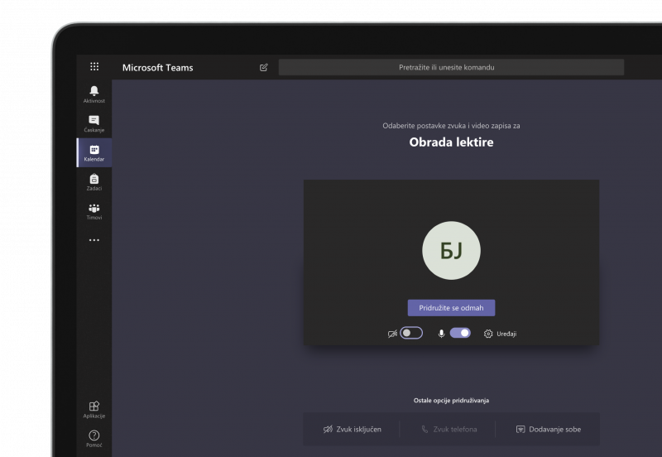
Task: Choose Zvuk isključen join option
Action: [353, 429]
